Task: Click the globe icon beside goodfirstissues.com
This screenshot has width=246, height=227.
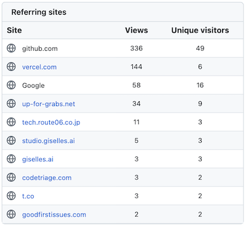Action: [x=11, y=214]
